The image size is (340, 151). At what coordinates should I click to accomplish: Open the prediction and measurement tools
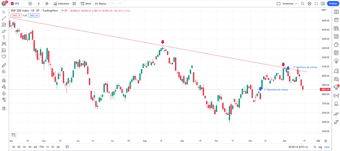[x=4, y=50]
